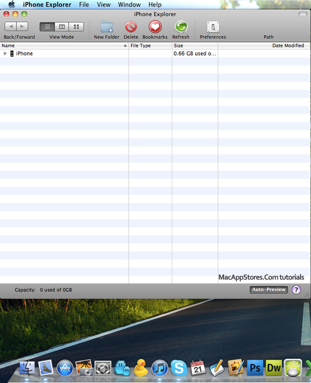This screenshot has height=383, width=311.
Task: Expand the iPhone disclosure triangle
Action: click(x=5, y=53)
